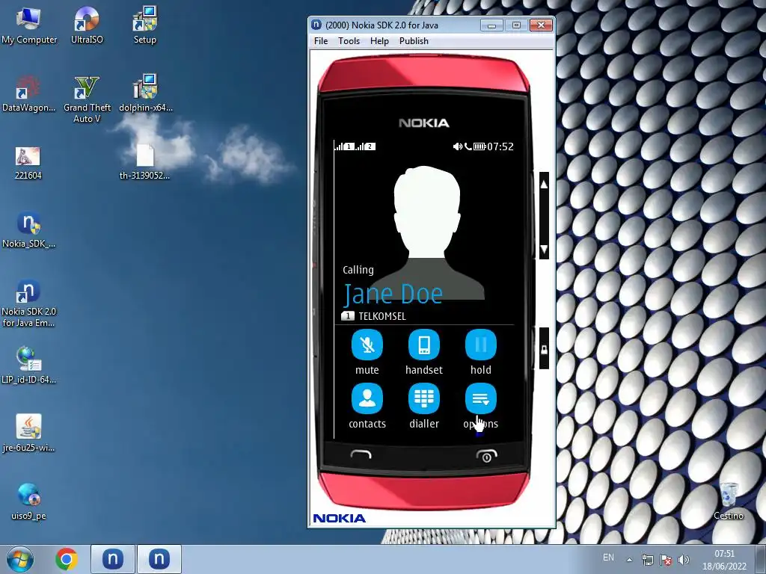
Task: Maximize the Nokia SDK window
Action: [516, 25]
